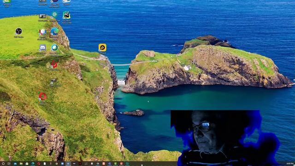
Task: Select the dark desktop icon between the red icons
Action: click(x=54, y=81)
